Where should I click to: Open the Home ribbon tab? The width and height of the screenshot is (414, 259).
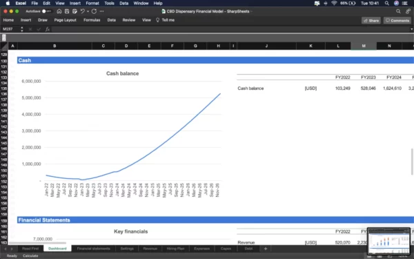tap(8, 20)
